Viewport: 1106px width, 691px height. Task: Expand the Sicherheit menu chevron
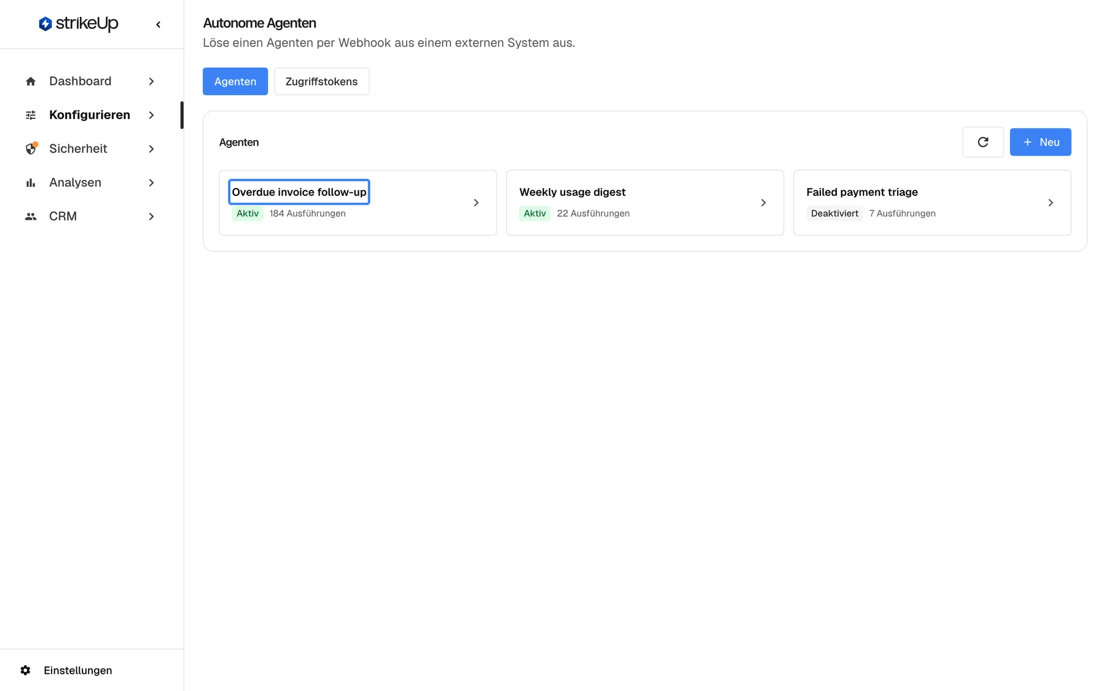[151, 149]
